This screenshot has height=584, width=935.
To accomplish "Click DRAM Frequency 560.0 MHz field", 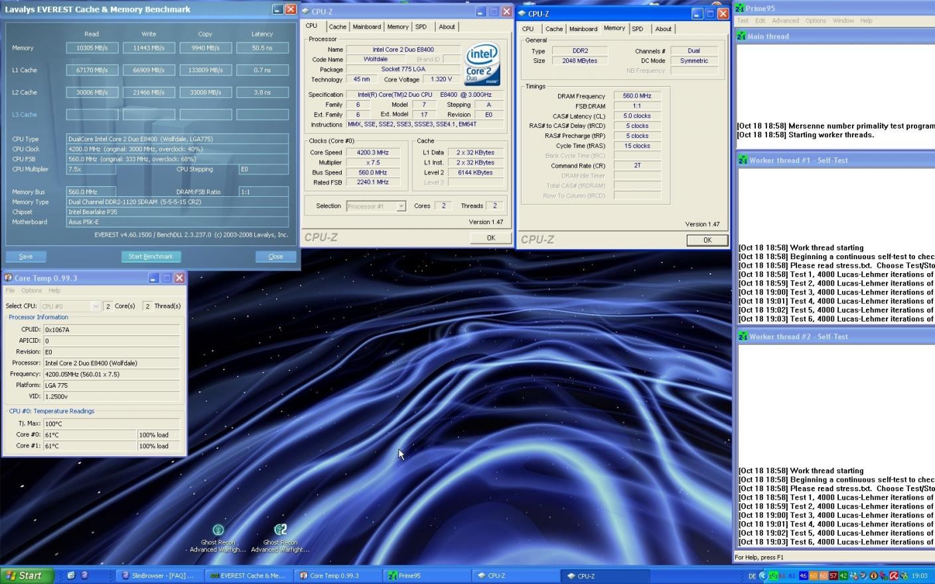I will click(x=636, y=95).
